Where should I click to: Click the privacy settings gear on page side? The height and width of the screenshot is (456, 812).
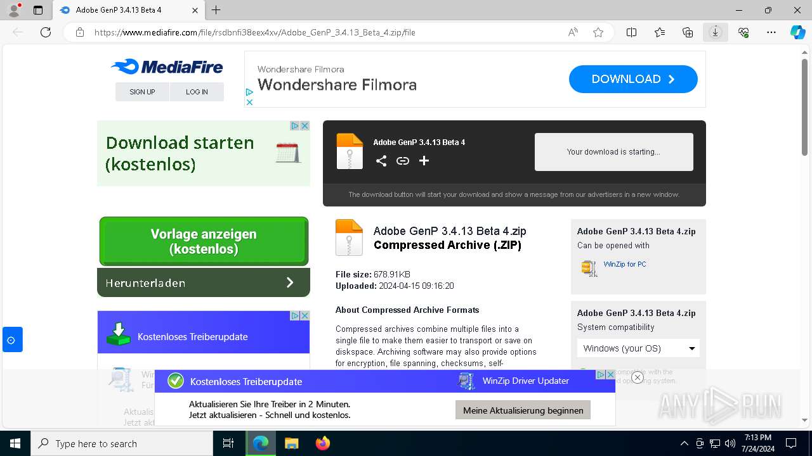coord(11,340)
